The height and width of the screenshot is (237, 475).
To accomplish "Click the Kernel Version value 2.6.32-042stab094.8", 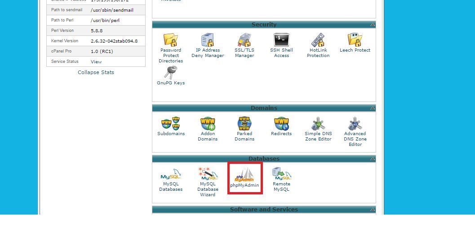I will pyautogui.click(x=114, y=41).
